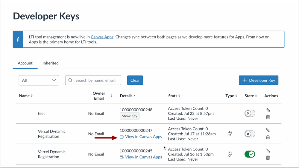Sort the table by Name column
The image size is (299, 168).
pos(26,96)
